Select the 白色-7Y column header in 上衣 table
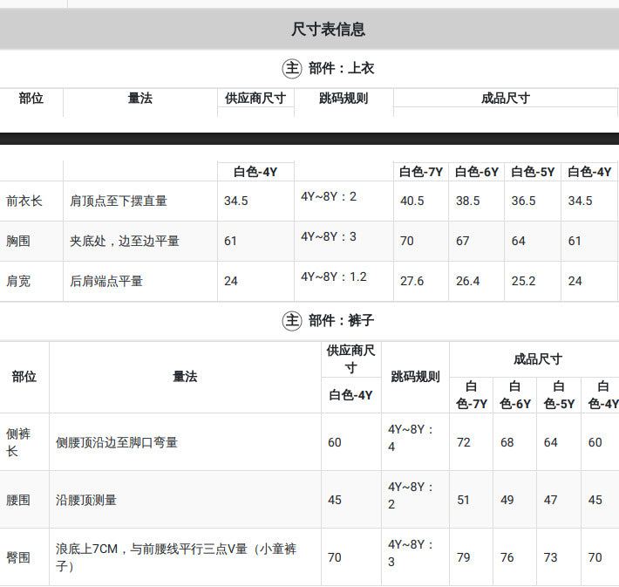 (x=421, y=172)
